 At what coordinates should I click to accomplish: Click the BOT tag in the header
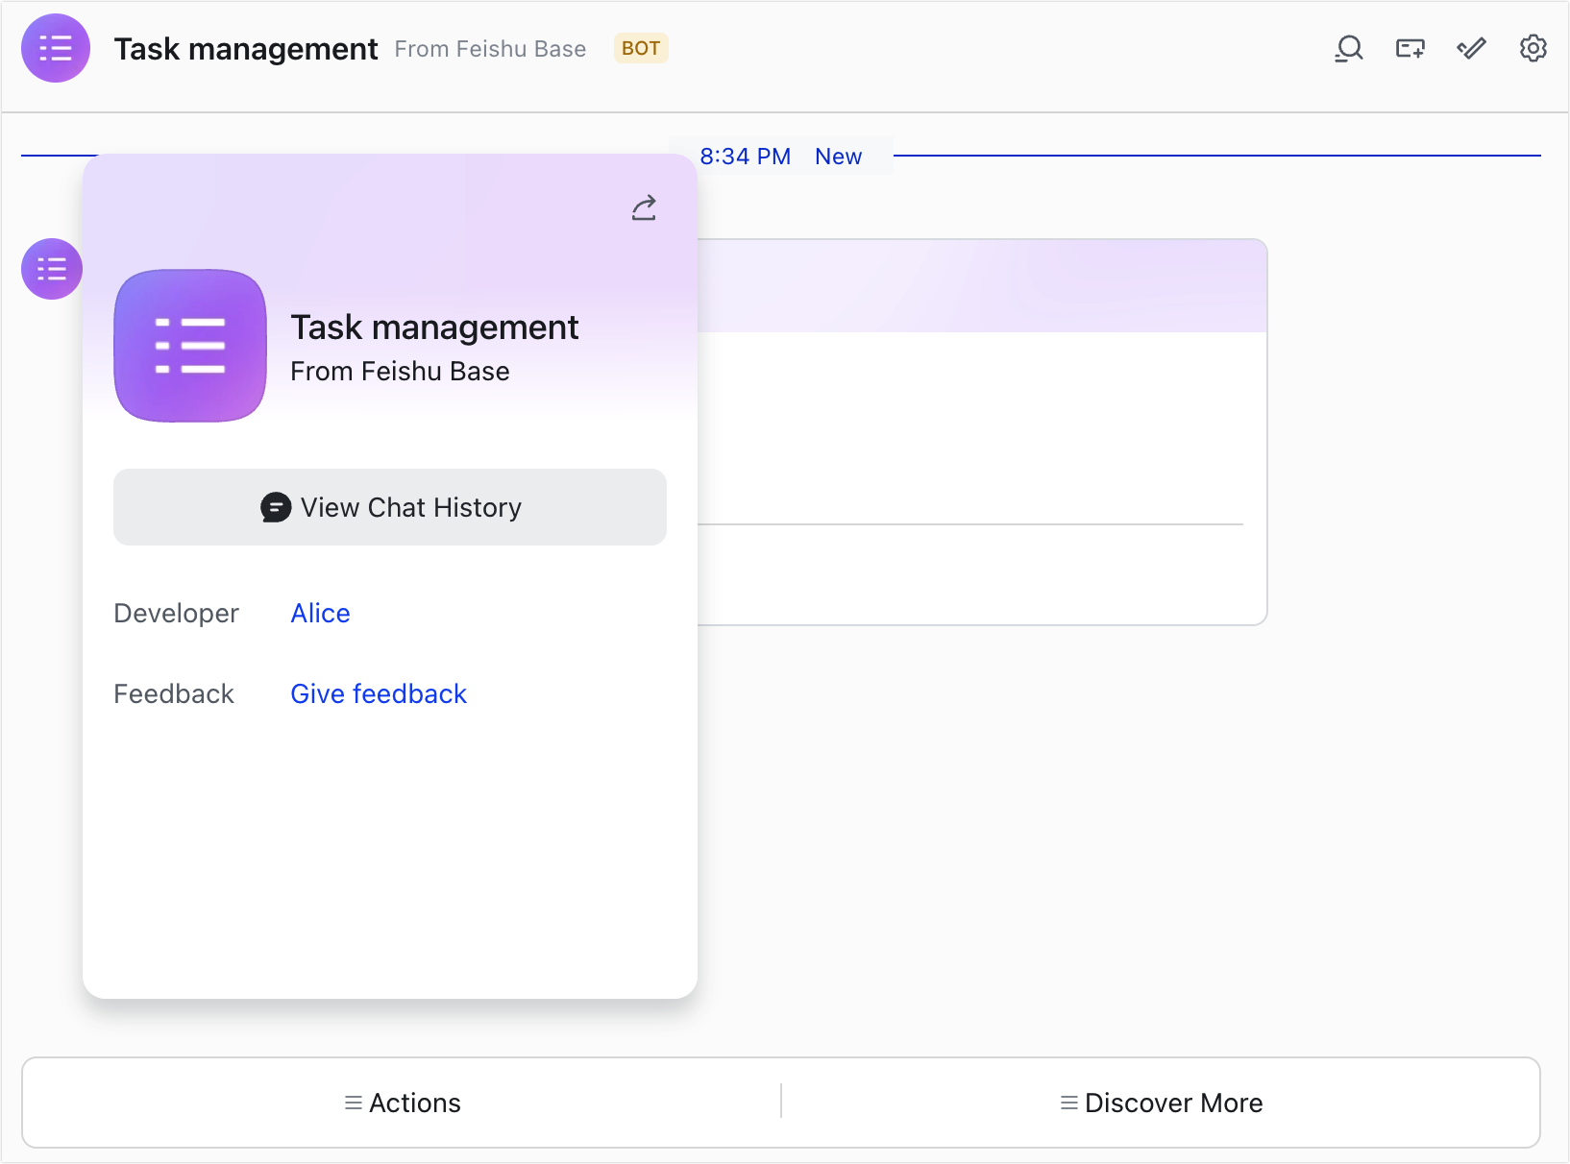tap(640, 48)
